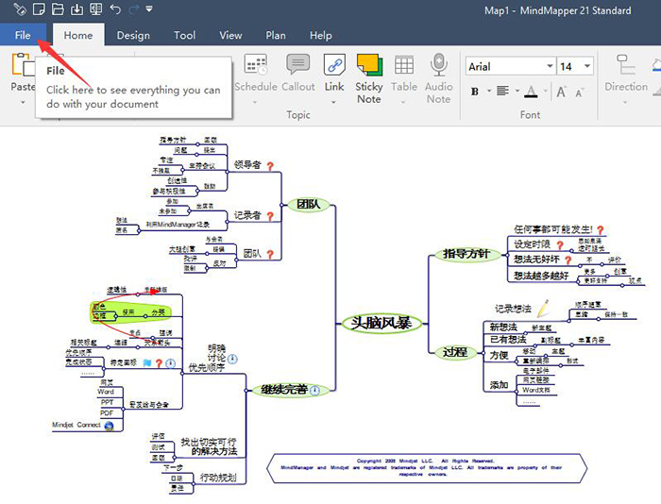Open a file using the folder icon

(x=58, y=8)
